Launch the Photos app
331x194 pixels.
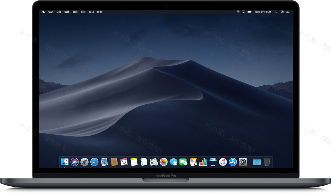pos(163,162)
